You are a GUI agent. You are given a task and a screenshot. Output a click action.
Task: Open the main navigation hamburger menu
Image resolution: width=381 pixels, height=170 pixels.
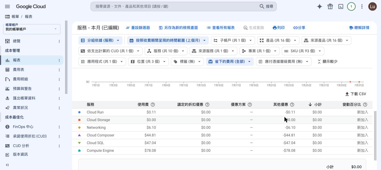click(x=7, y=6)
